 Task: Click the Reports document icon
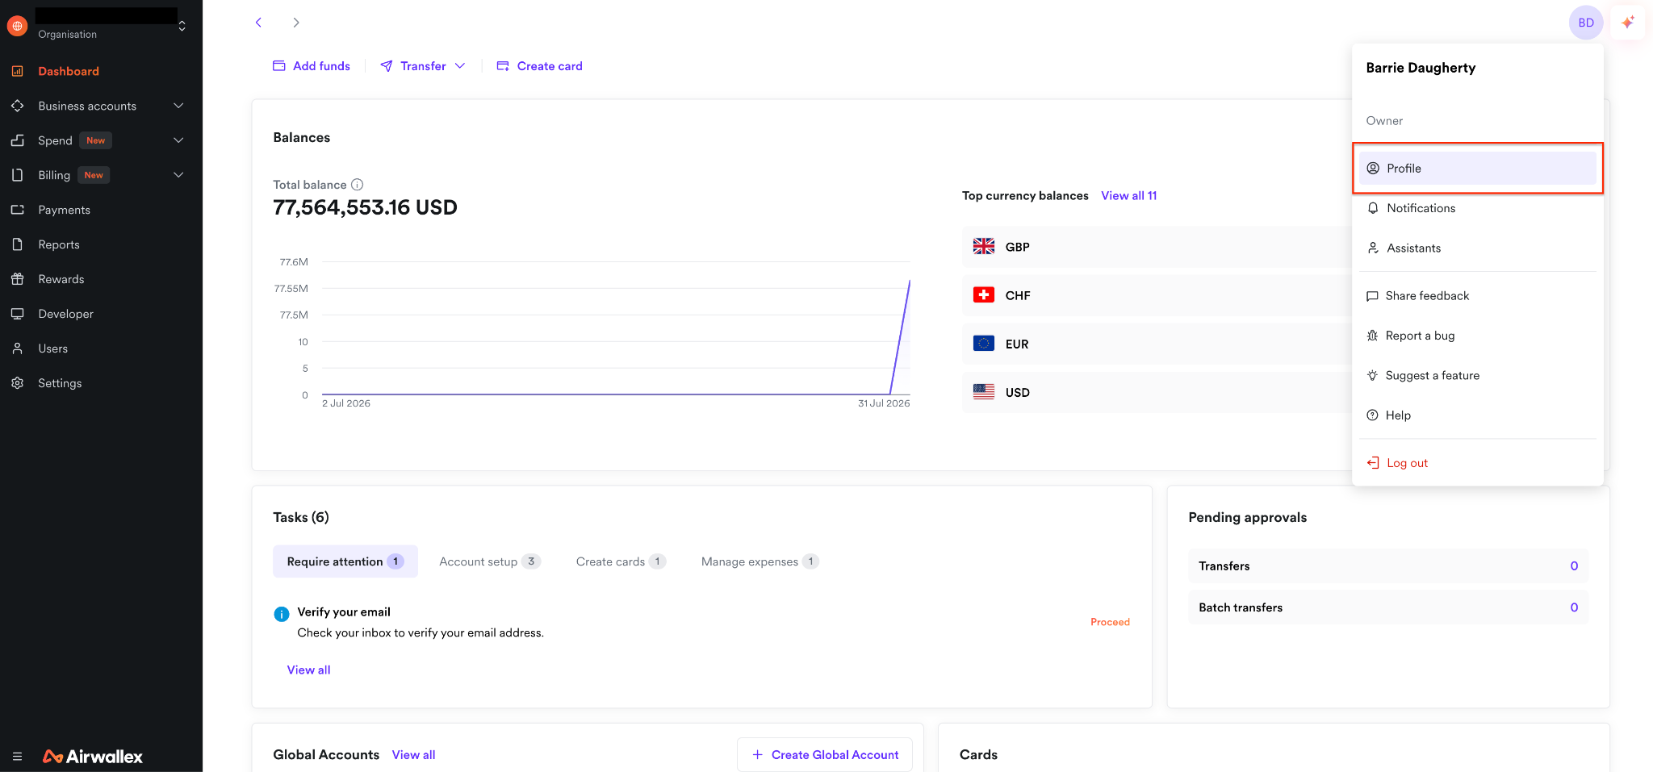point(17,244)
